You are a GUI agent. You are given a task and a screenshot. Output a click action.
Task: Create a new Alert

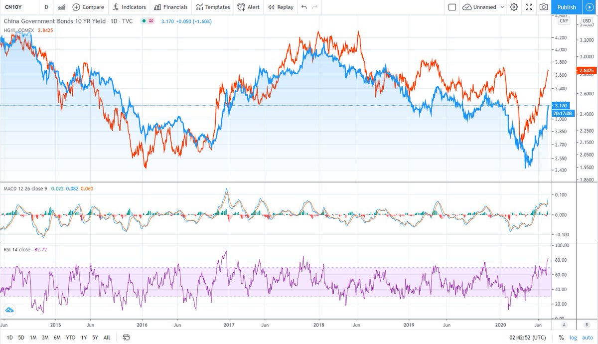click(x=248, y=7)
